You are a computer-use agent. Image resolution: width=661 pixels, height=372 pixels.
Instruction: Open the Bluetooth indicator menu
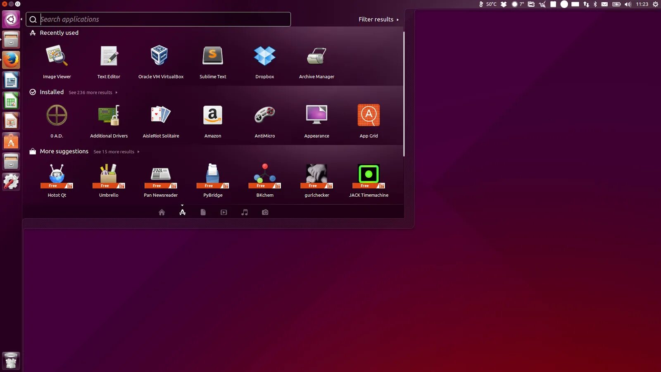595,4
